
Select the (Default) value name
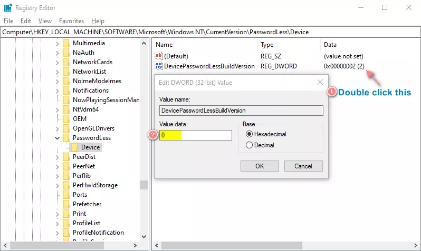176,56
